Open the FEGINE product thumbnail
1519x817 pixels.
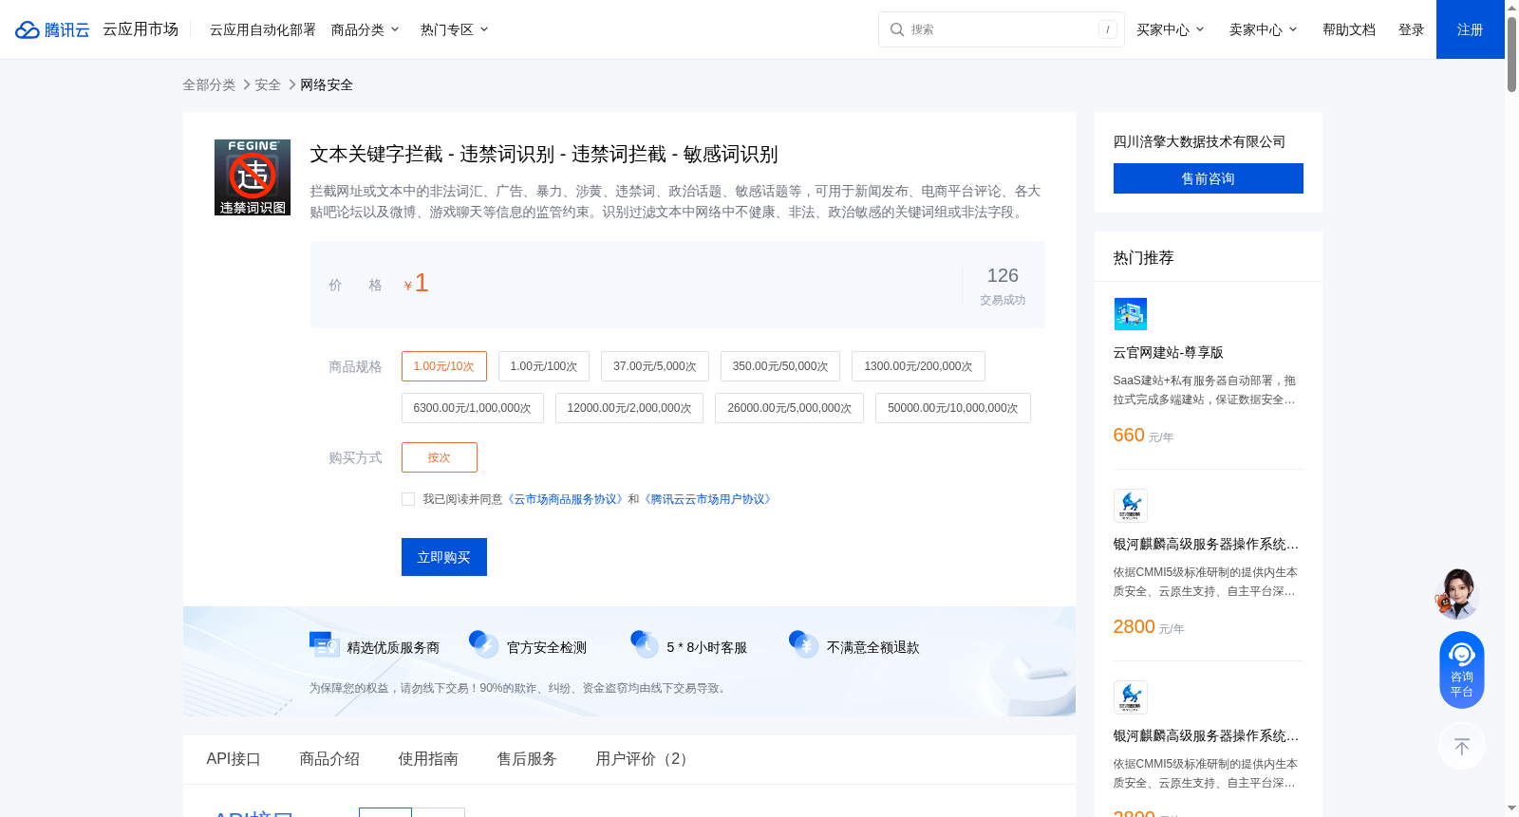point(253,177)
